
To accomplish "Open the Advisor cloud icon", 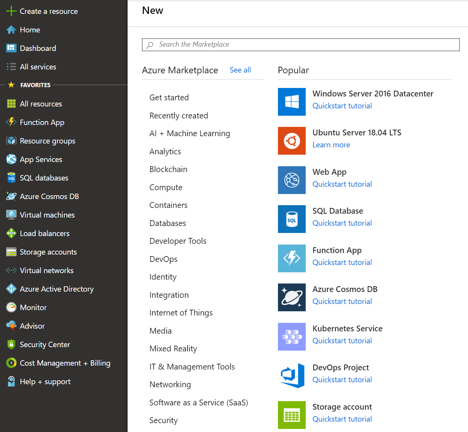I will point(12,326).
